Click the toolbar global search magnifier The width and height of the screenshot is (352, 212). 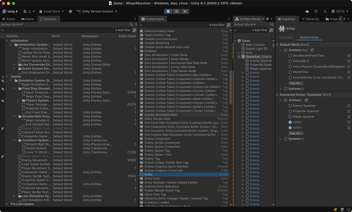pyautogui.click(x=325, y=11)
